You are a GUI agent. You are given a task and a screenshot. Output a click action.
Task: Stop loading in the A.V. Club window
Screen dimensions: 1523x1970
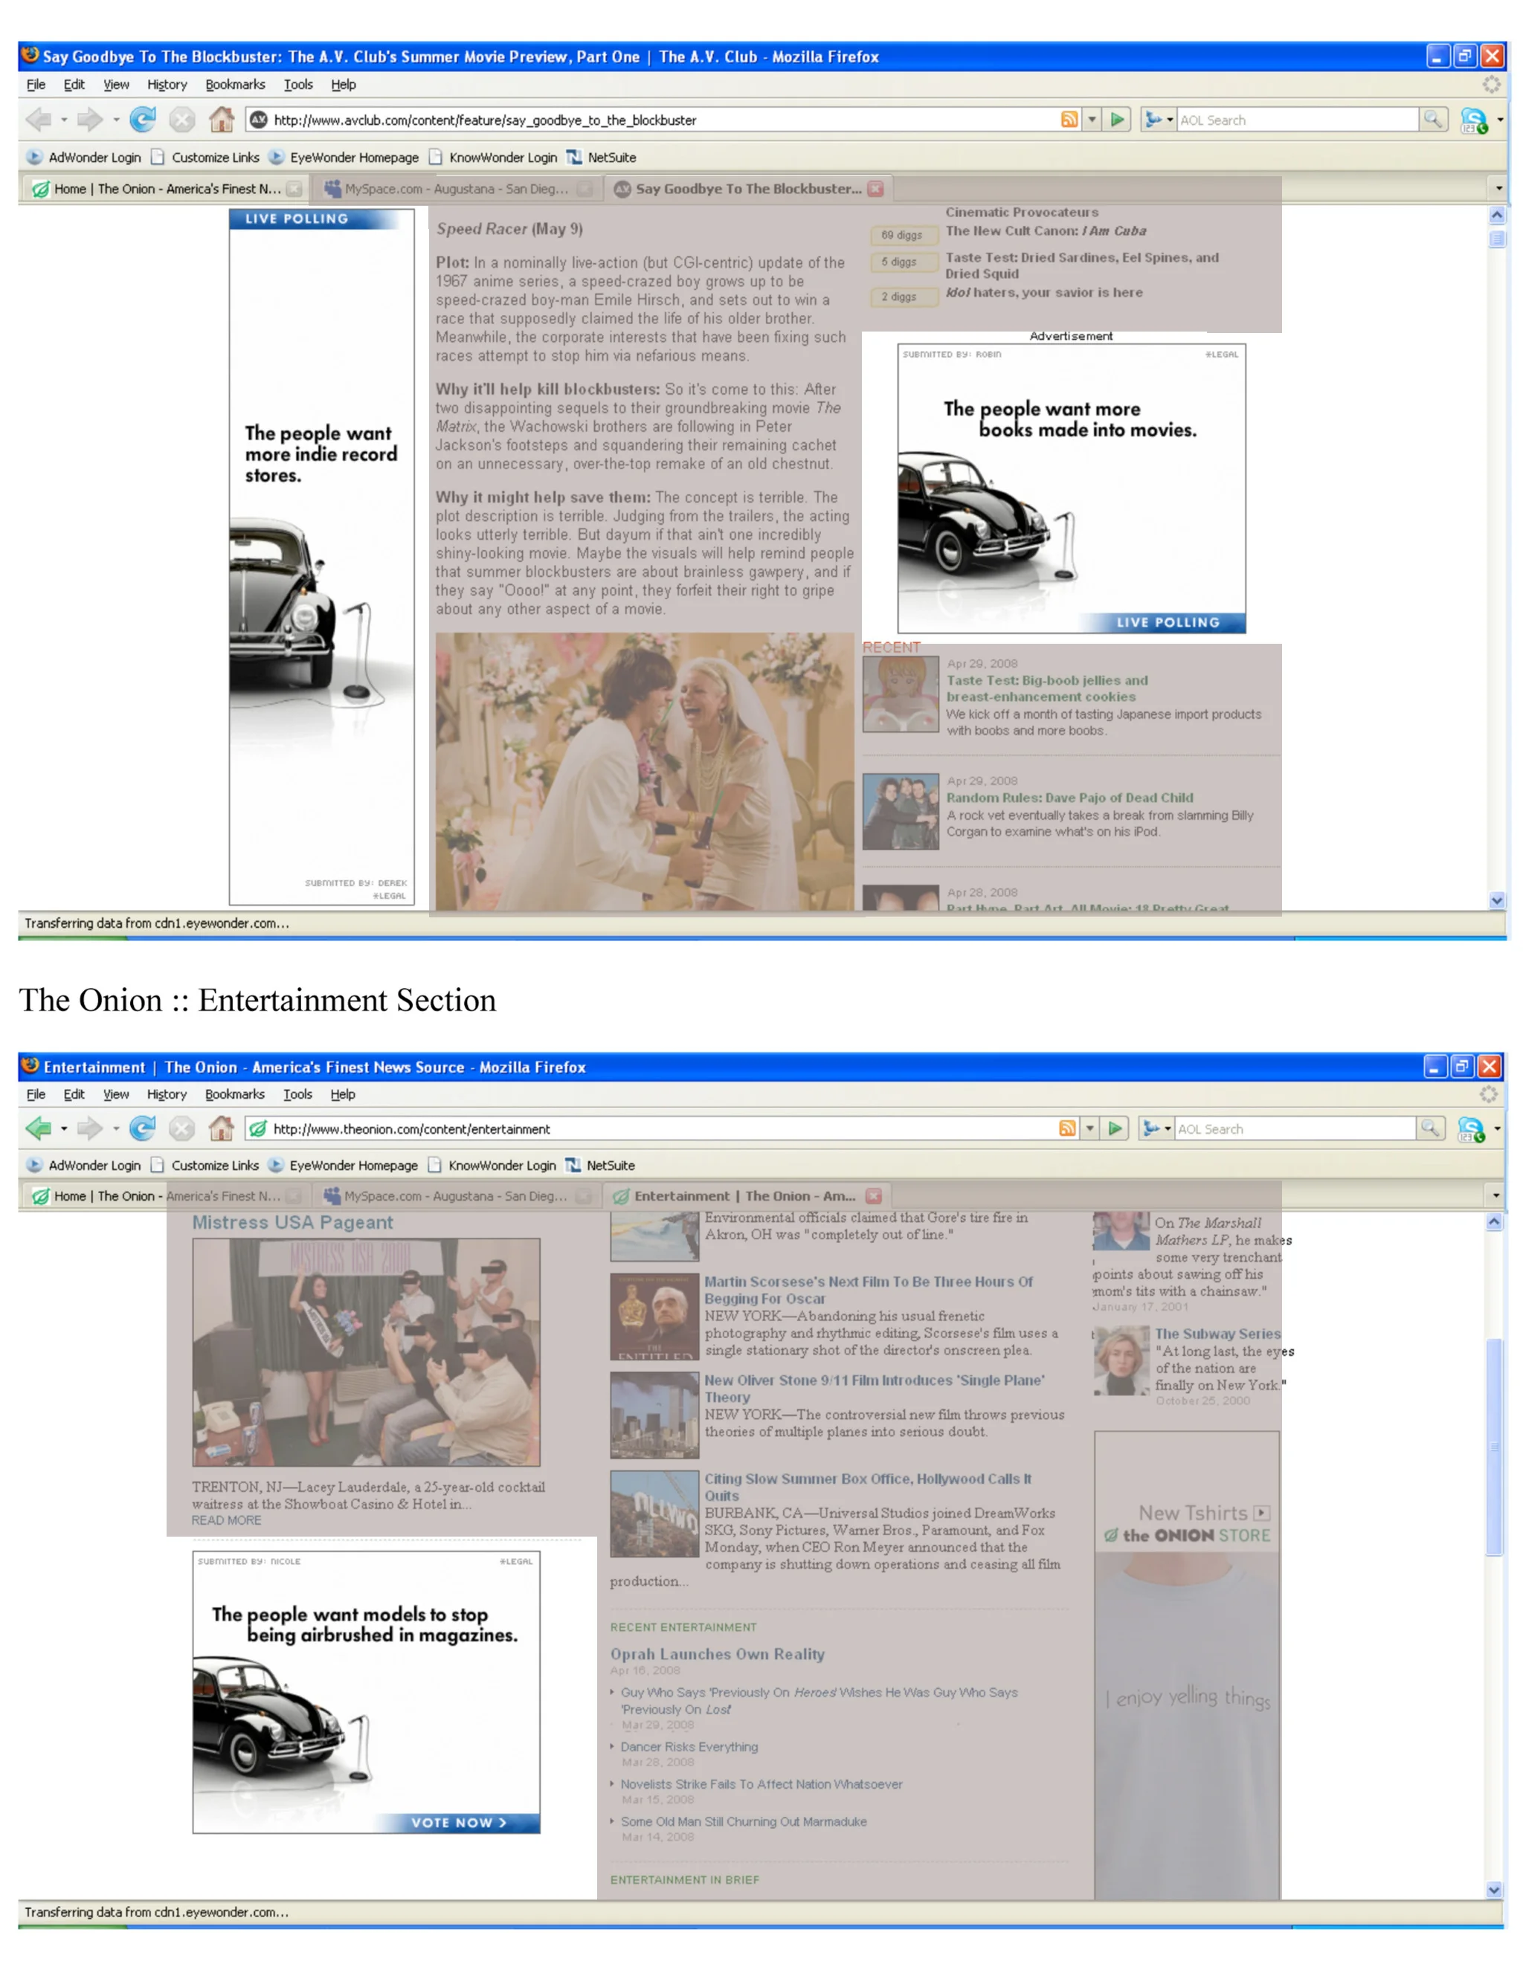[x=182, y=119]
